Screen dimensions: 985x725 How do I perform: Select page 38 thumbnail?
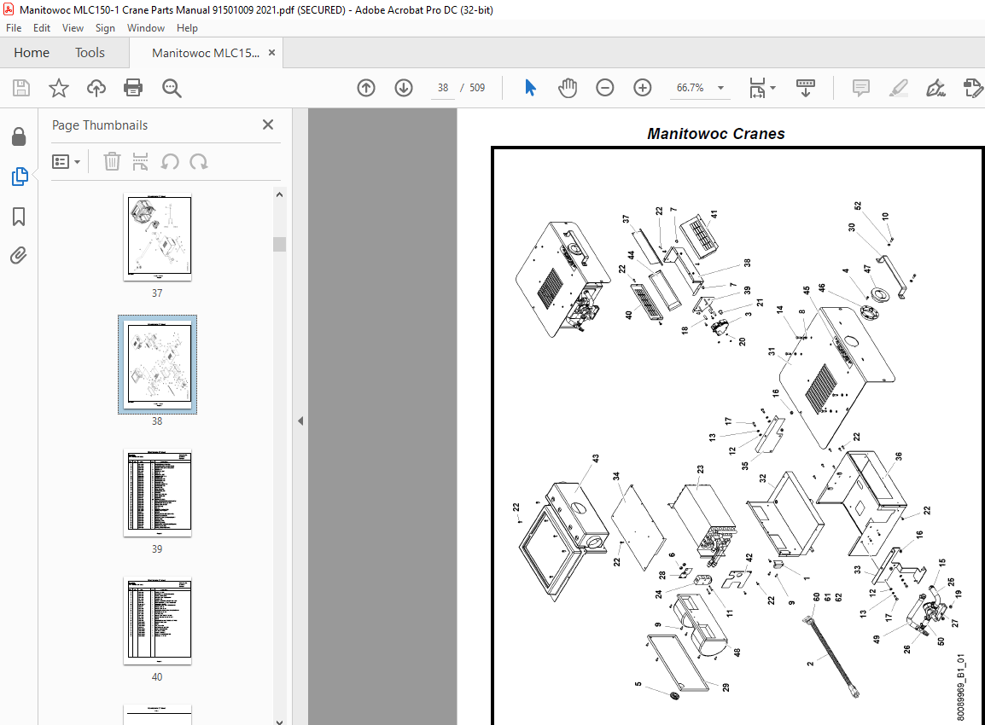(x=158, y=364)
